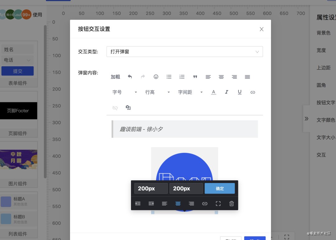Select the 标题B list item
The image size is (336, 240).
pyautogui.click(x=19, y=219)
